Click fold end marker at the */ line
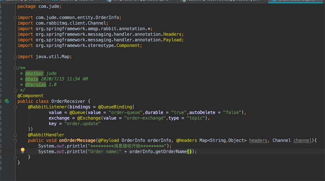Image resolution: width=325 pixels, height=181 pixels. tap(15, 90)
